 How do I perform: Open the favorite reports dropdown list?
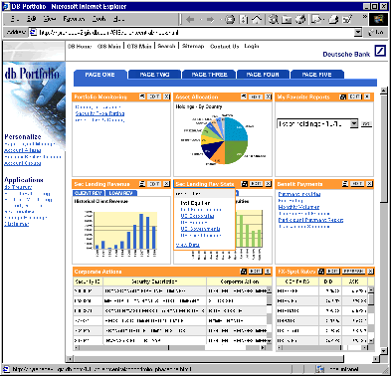tap(354, 123)
